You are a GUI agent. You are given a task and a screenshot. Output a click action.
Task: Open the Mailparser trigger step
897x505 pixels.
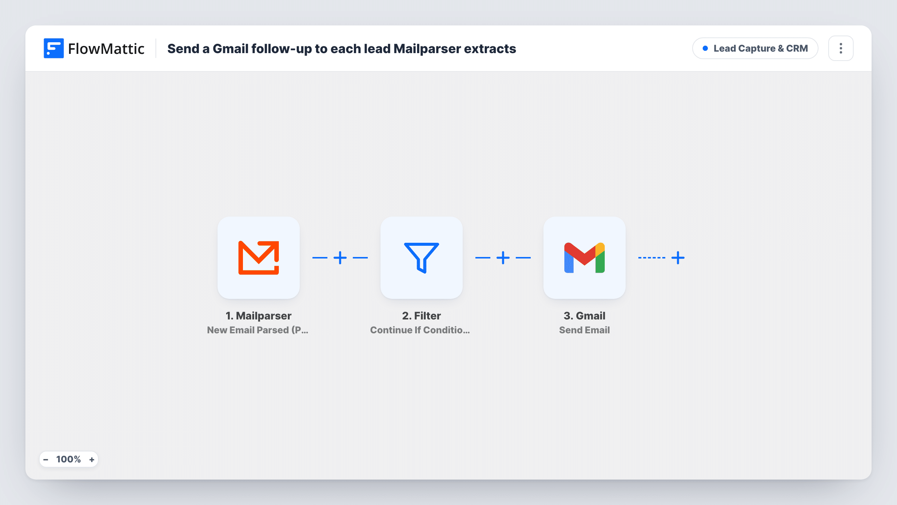coord(259,258)
